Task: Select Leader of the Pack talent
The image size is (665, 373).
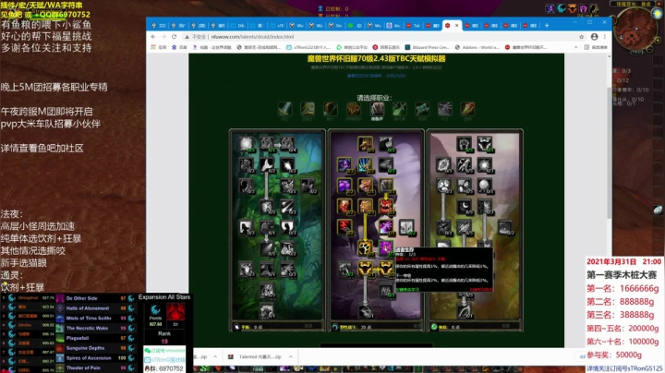Action: click(365, 269)
